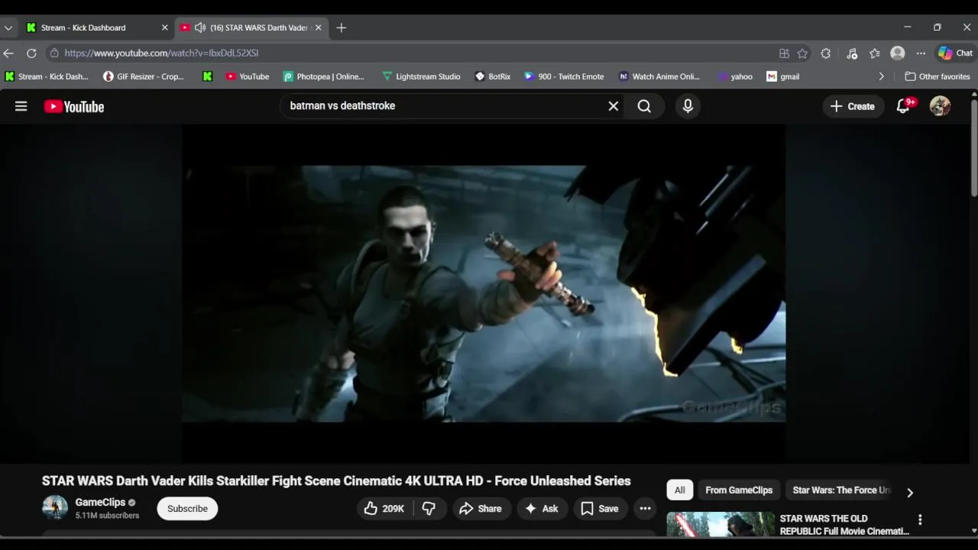978x550 pixels.
Task: Open the more actions menu beside Save
Action: (x=645, y=509)
